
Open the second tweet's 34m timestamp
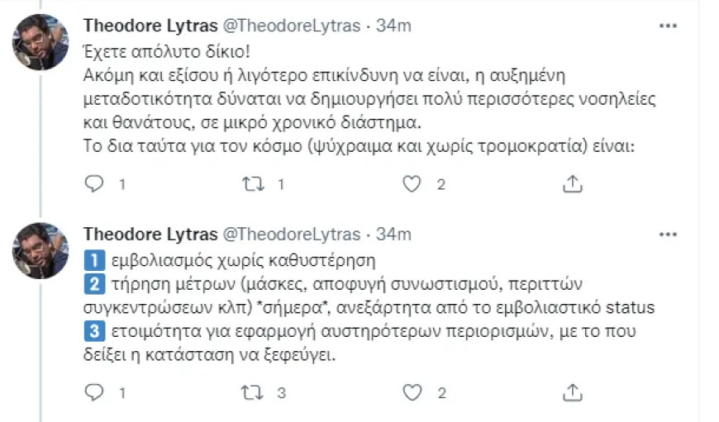[393, 235]
